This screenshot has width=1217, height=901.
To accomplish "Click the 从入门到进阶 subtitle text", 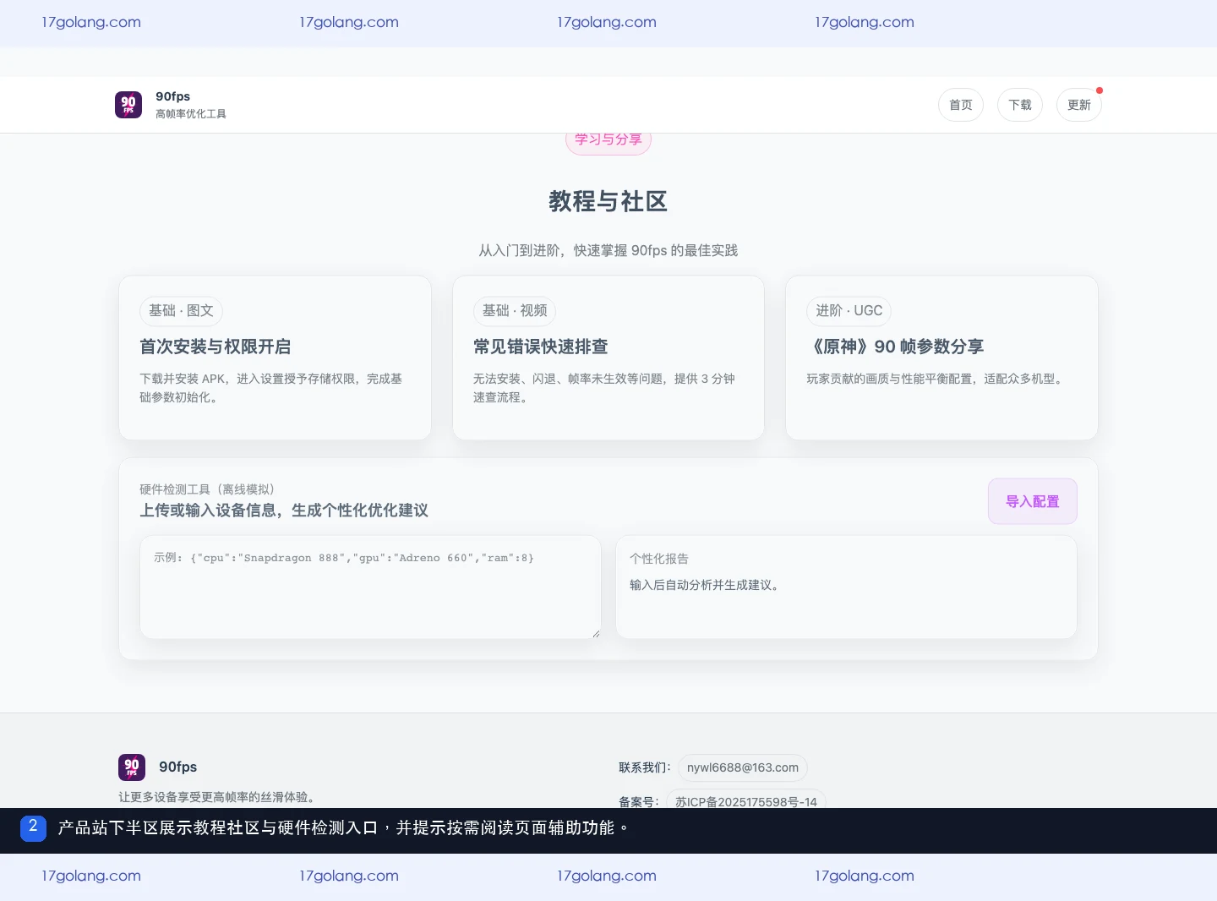I will [608, 250].
